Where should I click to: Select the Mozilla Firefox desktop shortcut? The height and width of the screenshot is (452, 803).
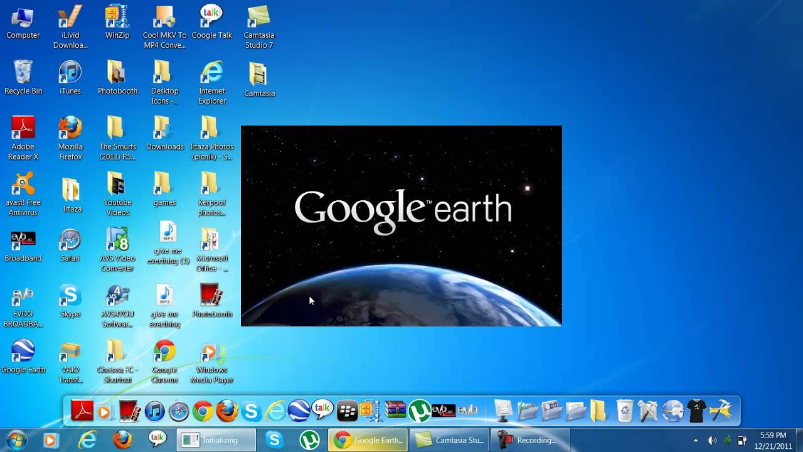pyautogui.click(x=70, y=138)
